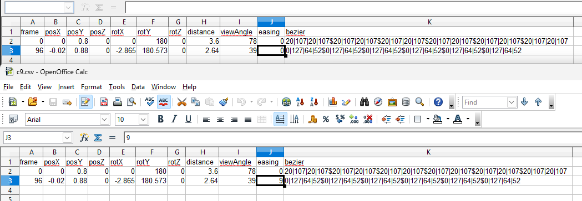Export directly as PDF
Image resolution: width=582 pixels, height=201 pixels.
click(104, 102)
